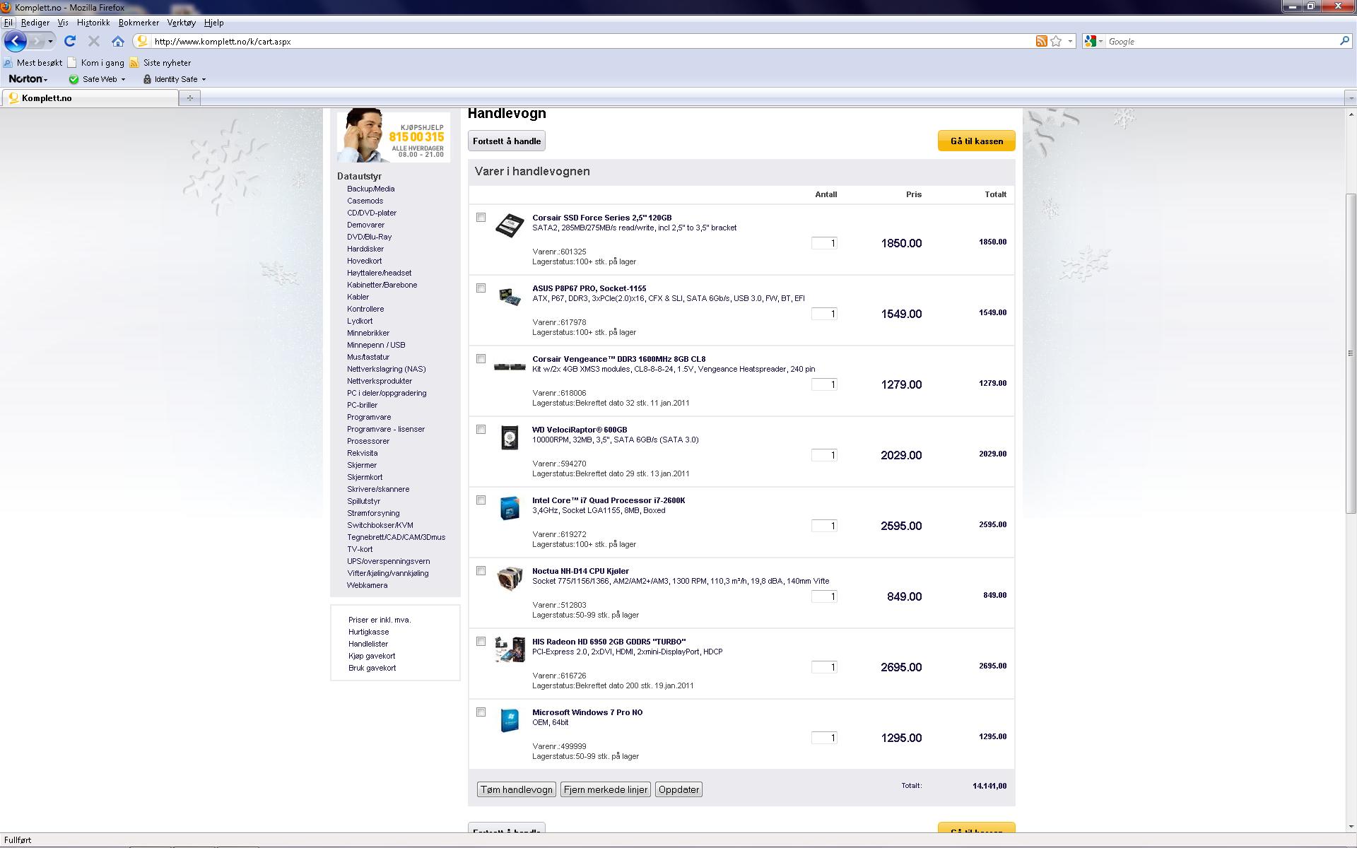Image resolution: width=1357 pixels, height=848 pixels.
Task: Click the Norton Safe Web check icon
Action: pyautogui.click(x=74, y=79)
